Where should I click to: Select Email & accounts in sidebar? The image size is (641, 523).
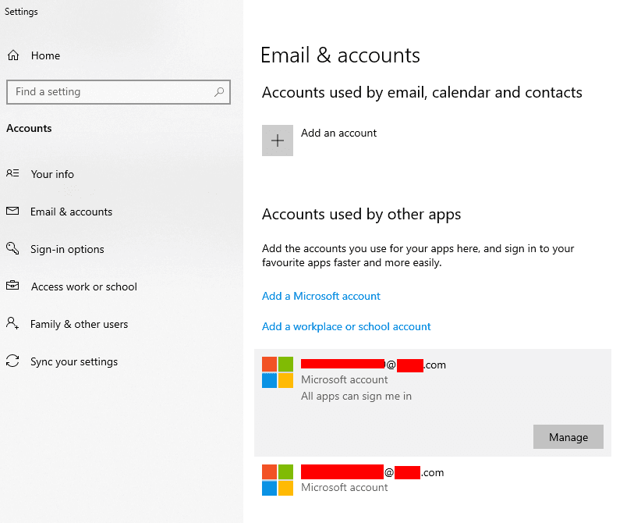[71, 212]
